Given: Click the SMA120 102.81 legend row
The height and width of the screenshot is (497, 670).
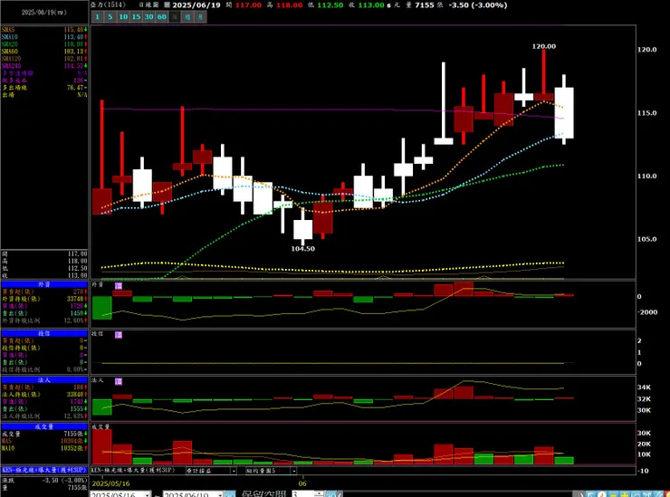Looking at the screenshot, I should pos(44,59).
